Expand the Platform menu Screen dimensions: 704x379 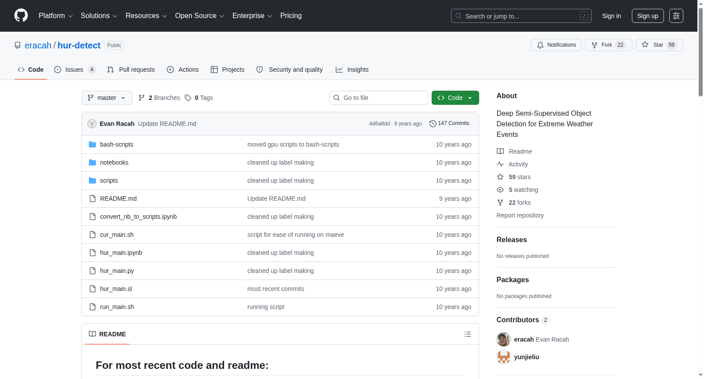click(x=55, y=16)
